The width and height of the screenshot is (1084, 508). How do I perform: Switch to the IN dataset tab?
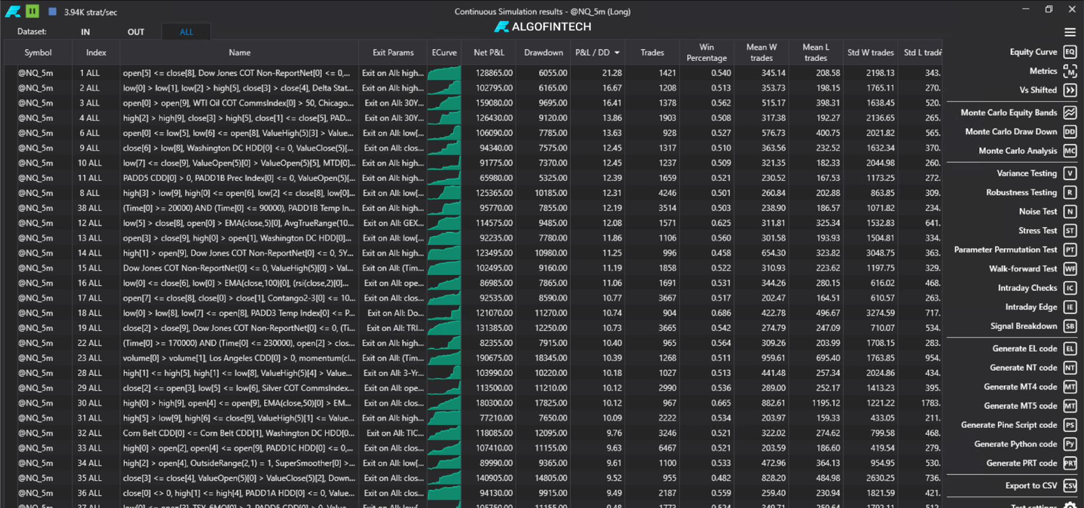85,32
